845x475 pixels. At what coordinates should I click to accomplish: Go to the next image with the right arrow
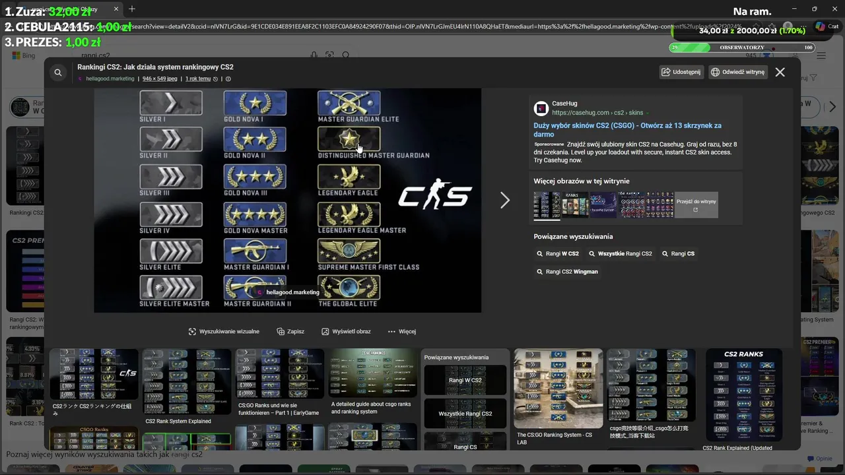tap(504, 200)
